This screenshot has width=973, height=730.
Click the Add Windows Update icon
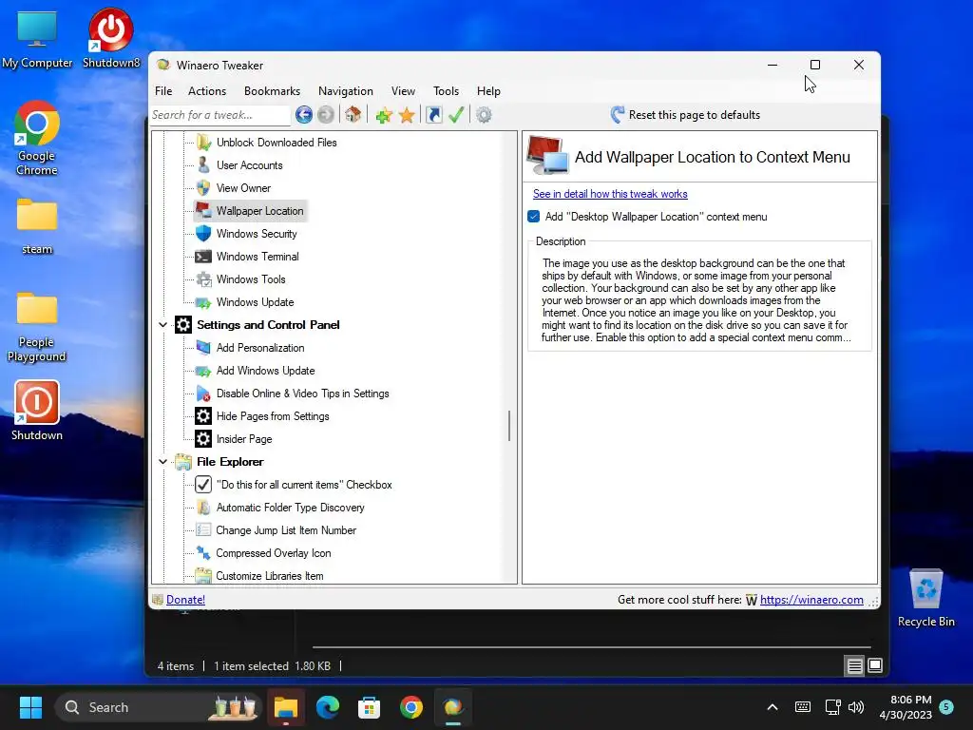[x=203, y=371]
